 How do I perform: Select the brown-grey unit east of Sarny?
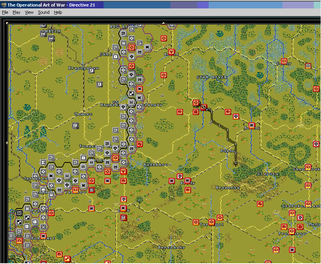point(308,66)
